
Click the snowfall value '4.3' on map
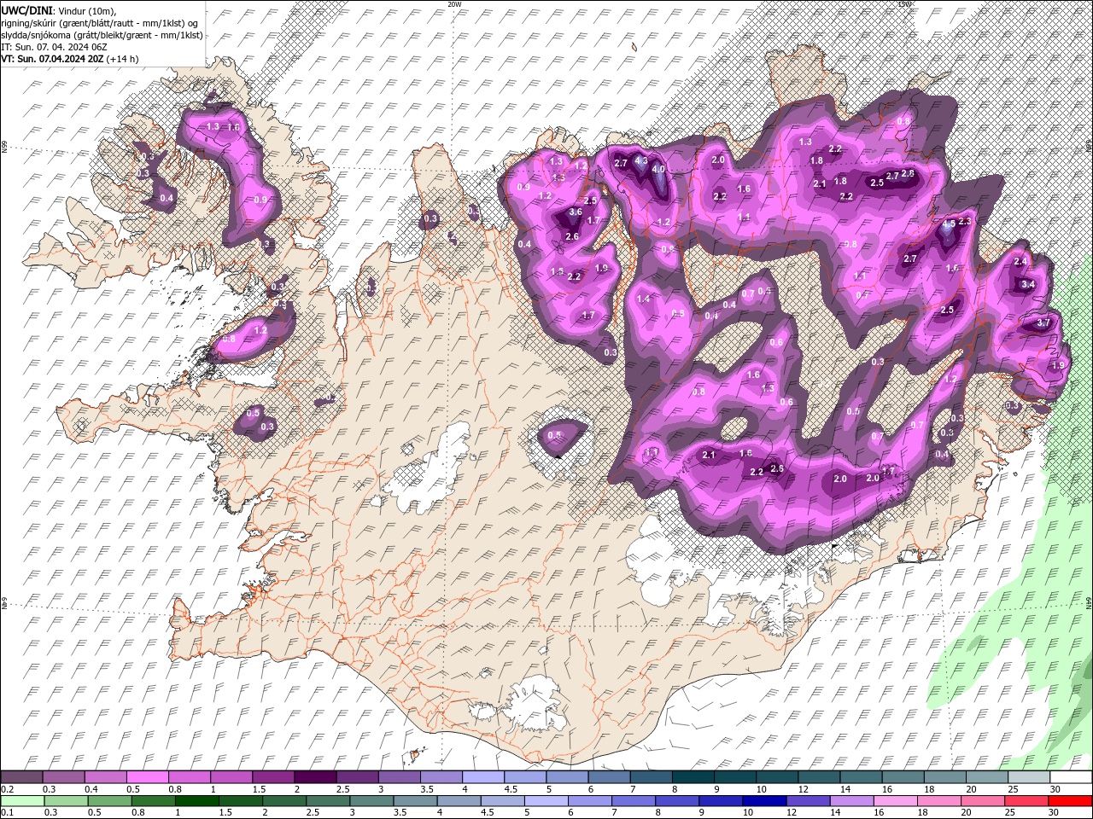click(642, 160)
